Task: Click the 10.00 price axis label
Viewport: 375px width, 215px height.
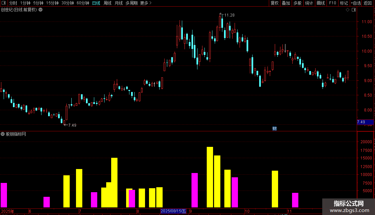Action: tap(367, 51)
